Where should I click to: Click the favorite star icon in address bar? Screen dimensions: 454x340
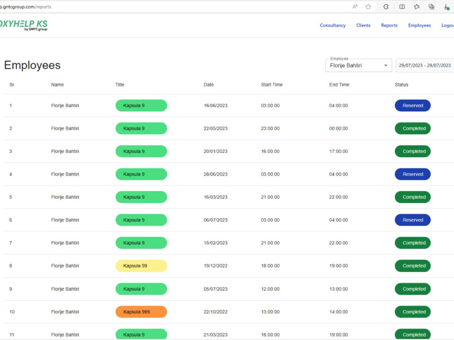368,7
